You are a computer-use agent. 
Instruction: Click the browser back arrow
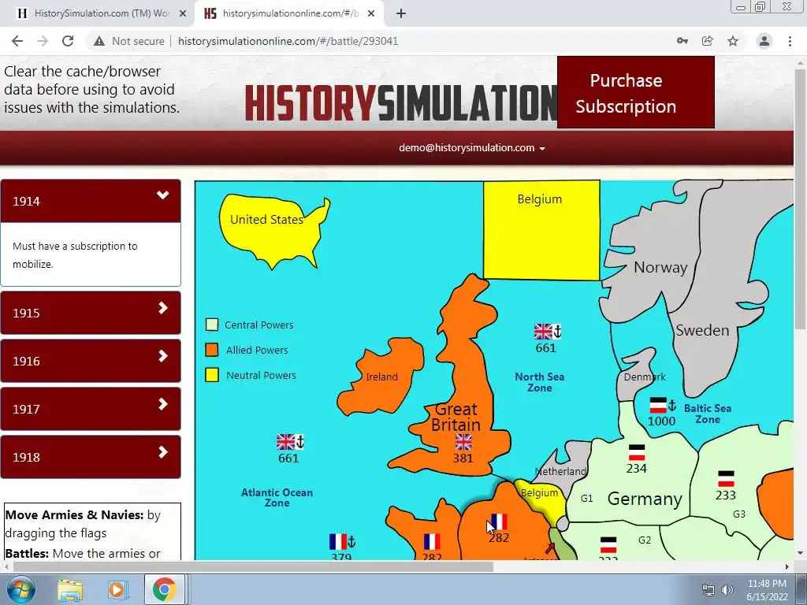pyautogui.click(x=17, y=41)
